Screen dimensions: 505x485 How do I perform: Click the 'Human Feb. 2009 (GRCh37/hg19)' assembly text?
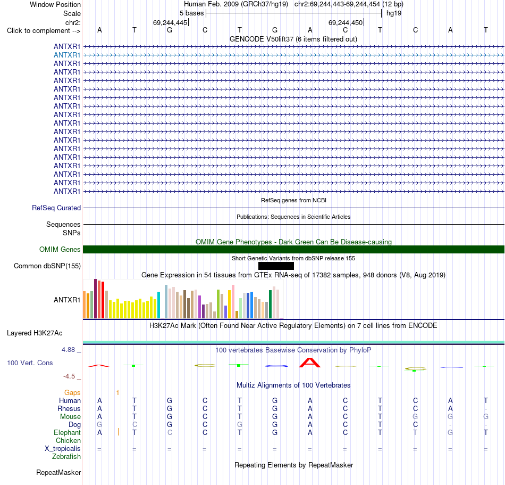click(x=235, y=4)
